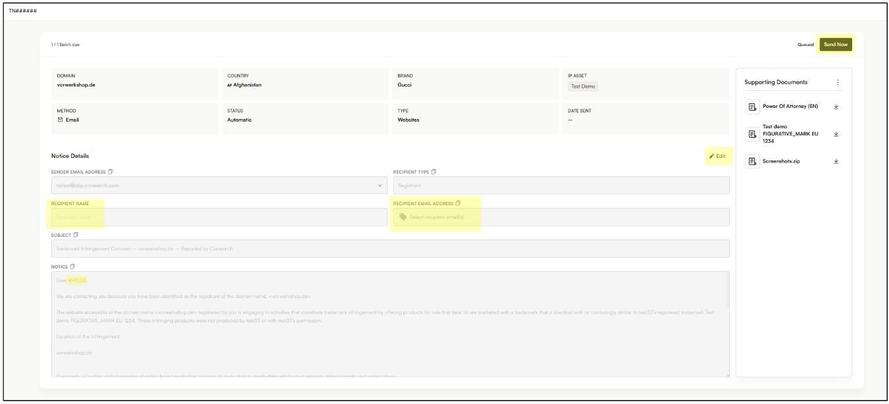Copy the recipient email address

458,203
